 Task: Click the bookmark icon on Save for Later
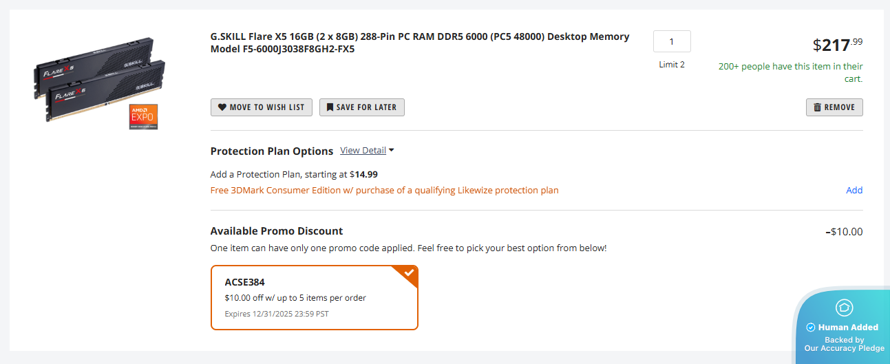click(330, 107)
